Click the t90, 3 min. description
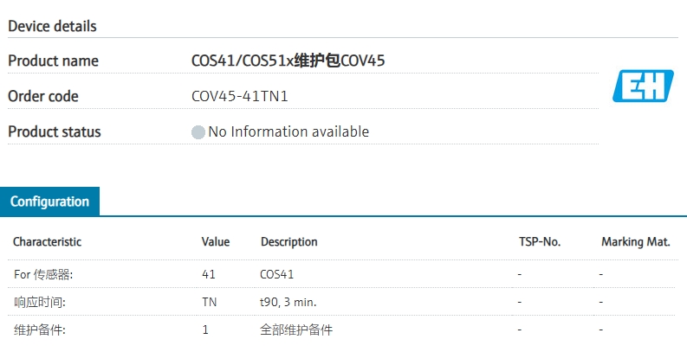This screenshot has width=687, height=352. (288, 302)
